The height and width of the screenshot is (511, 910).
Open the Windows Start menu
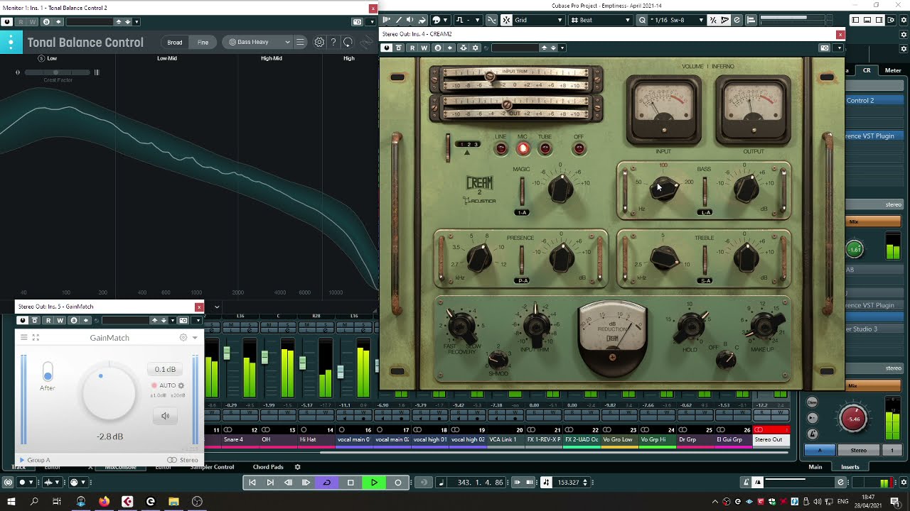coord(11,502)
